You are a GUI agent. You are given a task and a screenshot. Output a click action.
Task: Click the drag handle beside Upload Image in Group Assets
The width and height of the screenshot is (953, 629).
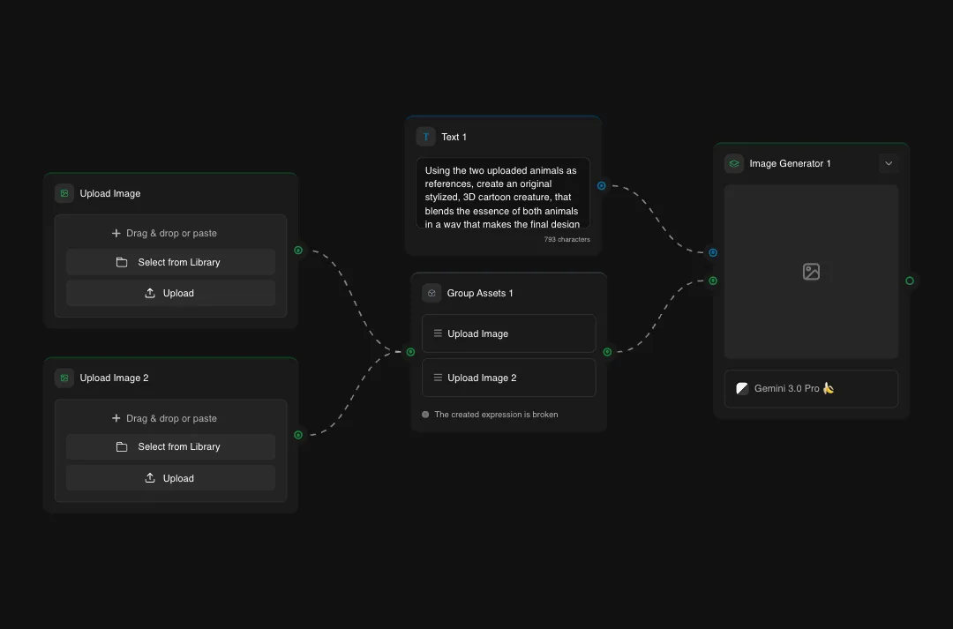438,333
